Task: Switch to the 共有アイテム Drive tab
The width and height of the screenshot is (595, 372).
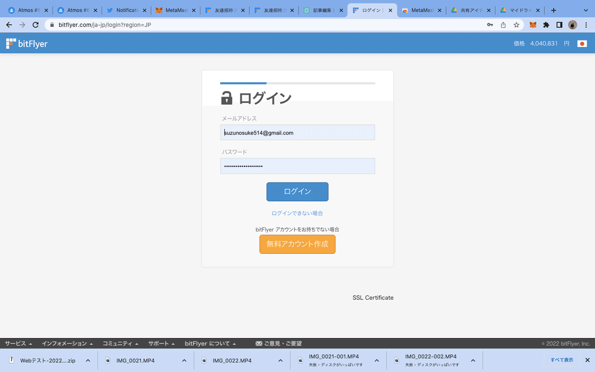Action: pos(470,10)
